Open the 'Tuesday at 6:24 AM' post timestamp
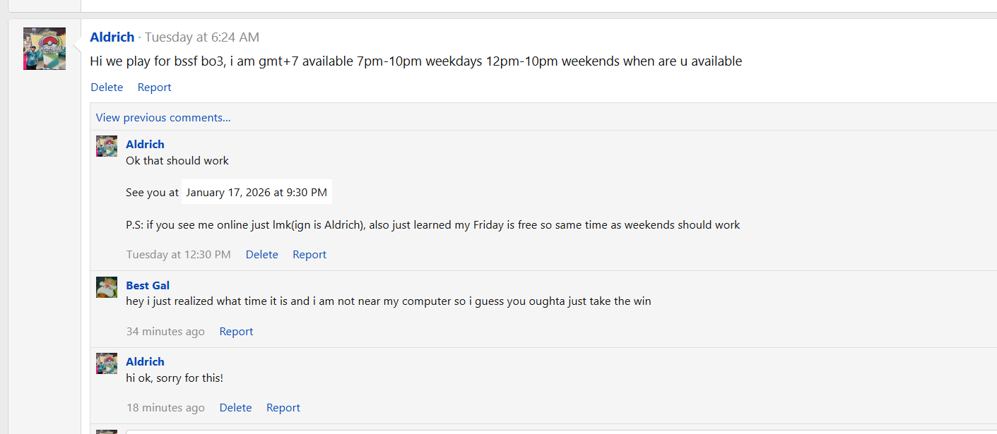This screenshot has height=434, width=997. (x=202, y=37)
